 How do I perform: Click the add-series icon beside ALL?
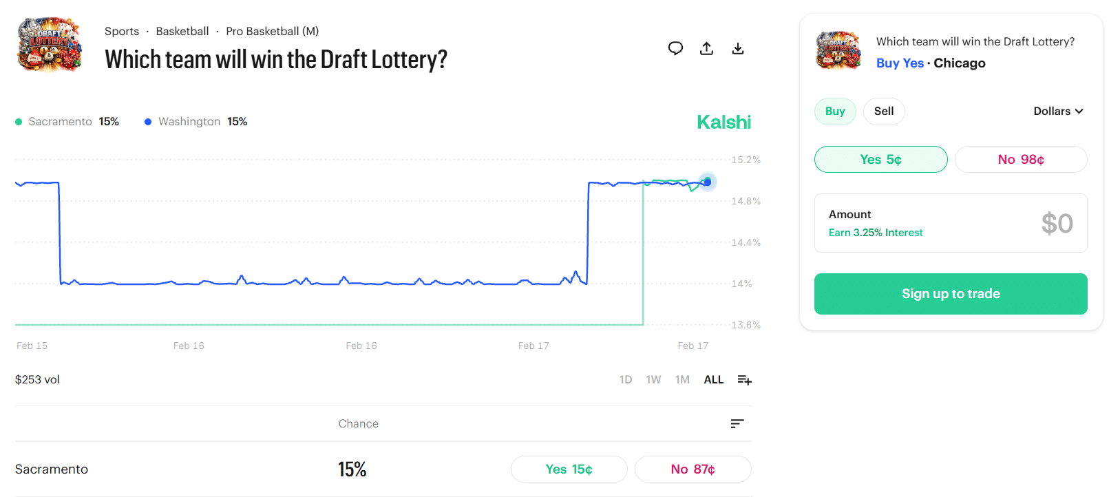click(744, 380)
